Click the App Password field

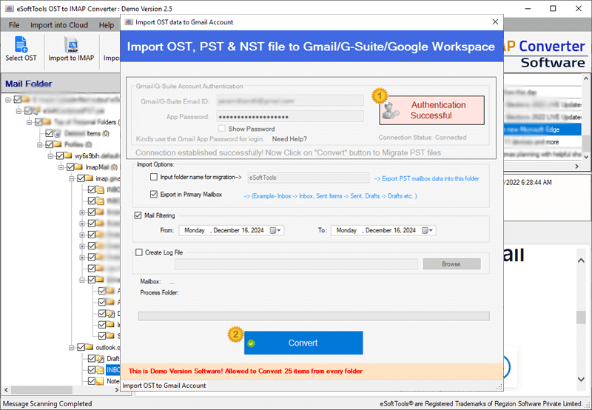point(290,117)
